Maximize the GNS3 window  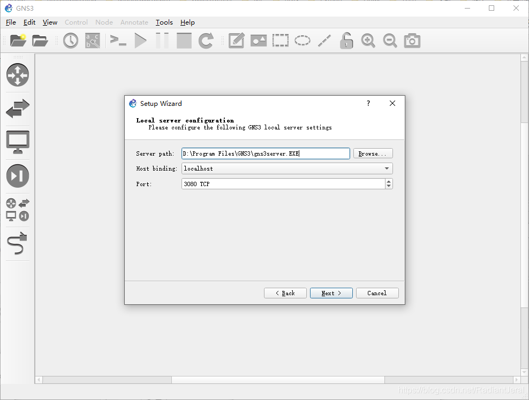tap(492, 8)
